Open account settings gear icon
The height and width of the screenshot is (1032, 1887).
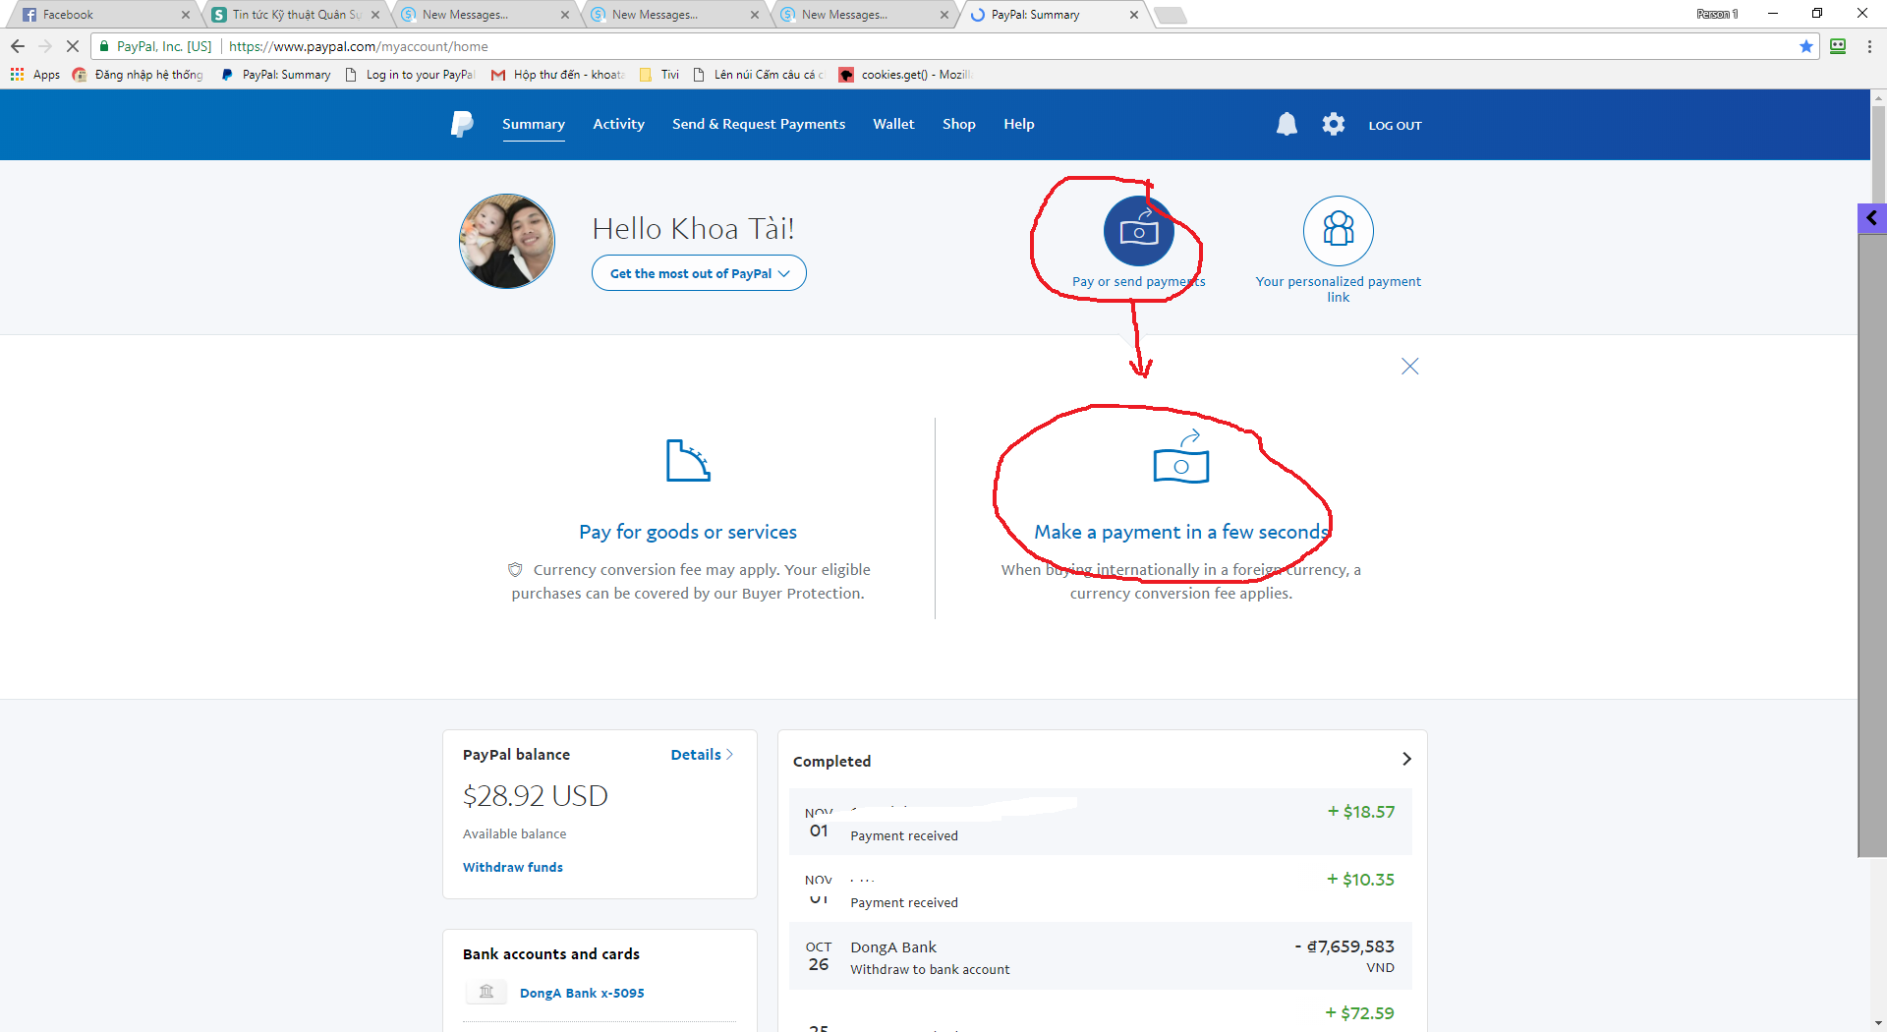pyautogui.click(x=1333, y=124)
